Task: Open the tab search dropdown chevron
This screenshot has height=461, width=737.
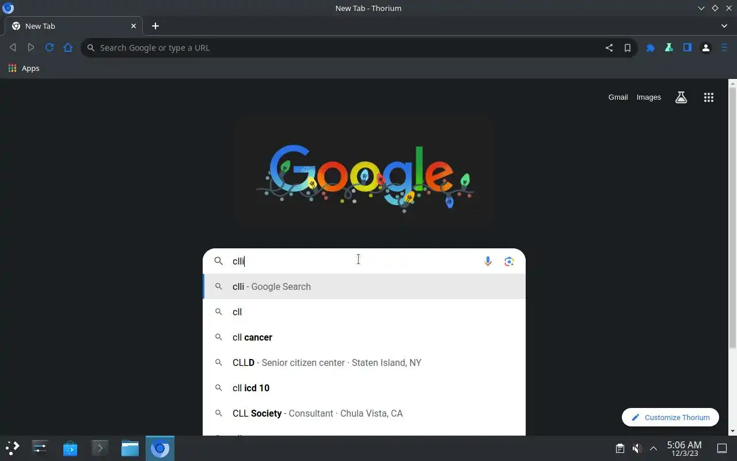Action: click(x=724, y=26)
